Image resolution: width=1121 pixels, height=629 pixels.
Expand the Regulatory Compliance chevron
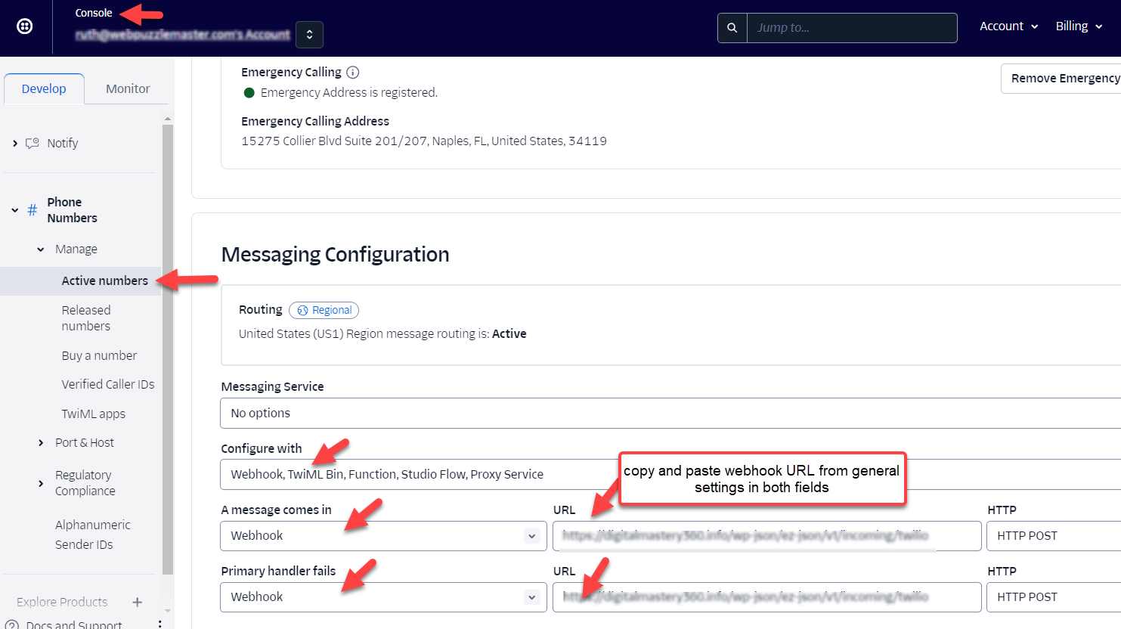(x=41, y=483)
